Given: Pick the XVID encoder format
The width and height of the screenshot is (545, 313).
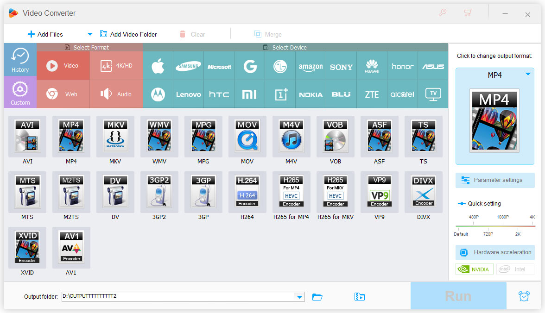Looking at the screenshot, I should [27, 248].
